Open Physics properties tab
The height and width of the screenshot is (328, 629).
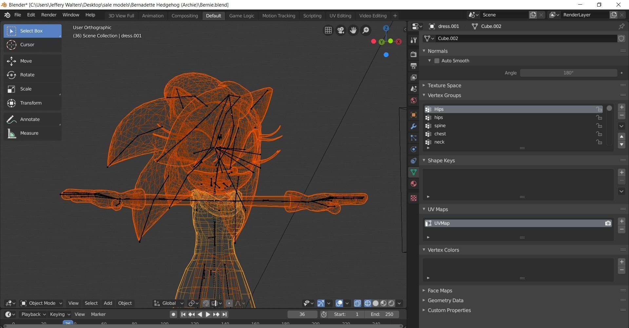[x=413, y=149]
